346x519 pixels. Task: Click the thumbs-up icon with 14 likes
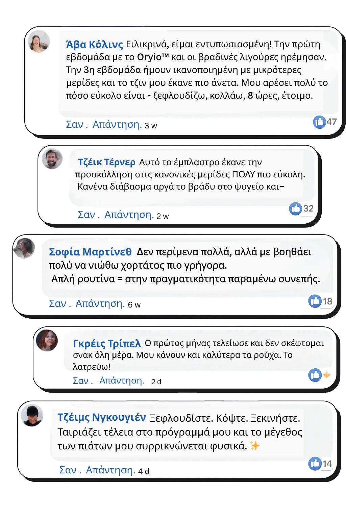tap(315, 464)
